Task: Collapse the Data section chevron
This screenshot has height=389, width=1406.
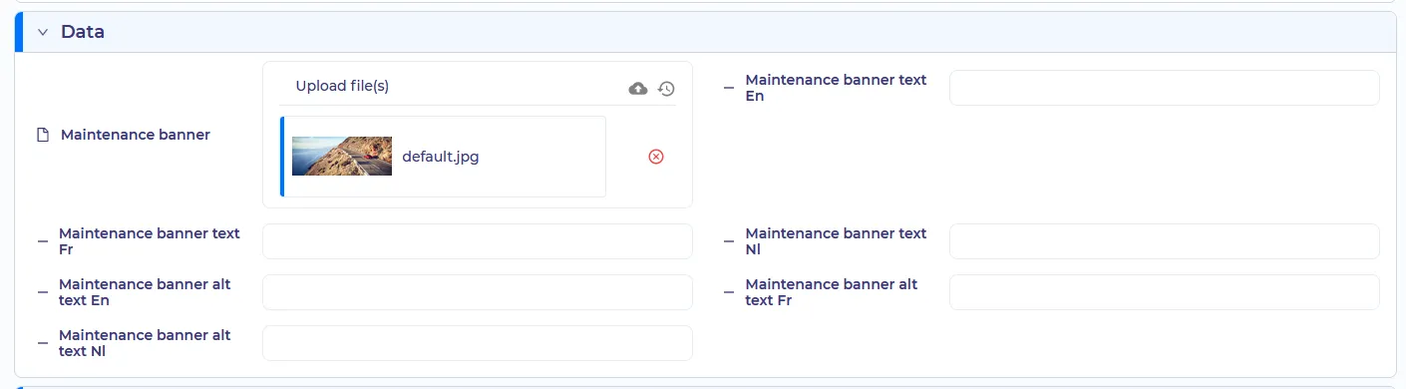Action: coord(43,32)
